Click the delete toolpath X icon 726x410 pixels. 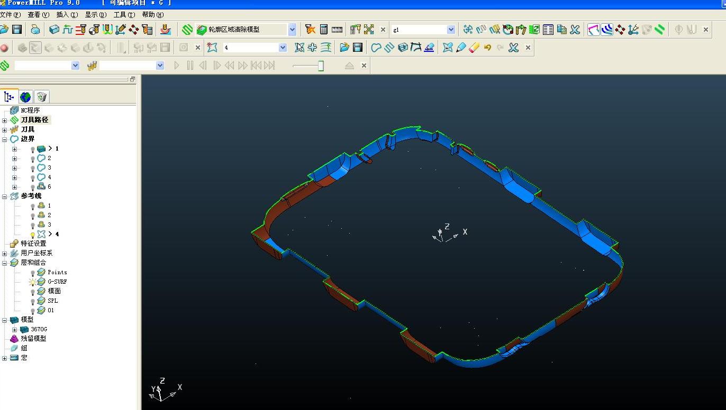pyautogui.click(x=575, y=30)
